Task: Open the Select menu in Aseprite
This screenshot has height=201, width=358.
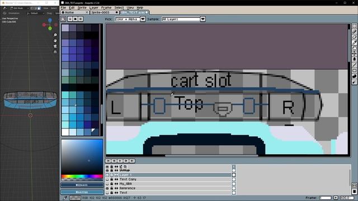Action: click(x=119, y=8)
